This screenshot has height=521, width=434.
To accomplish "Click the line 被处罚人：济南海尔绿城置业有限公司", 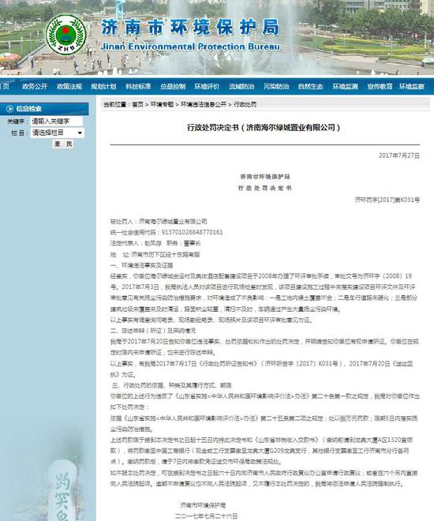I will coord(159,221).
